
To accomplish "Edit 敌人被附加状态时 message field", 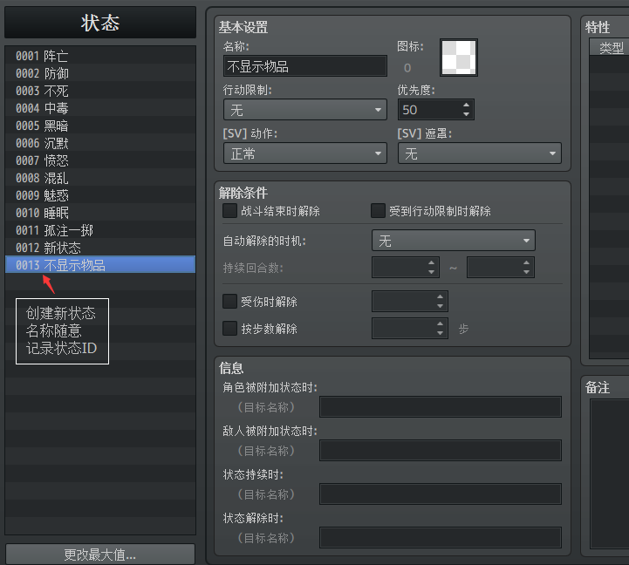I will (x=441, y=450).
